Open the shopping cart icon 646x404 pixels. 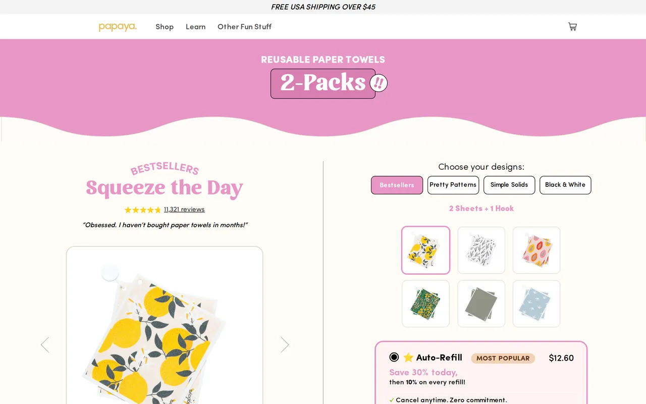pyautogui.click(x=572, y=26)
